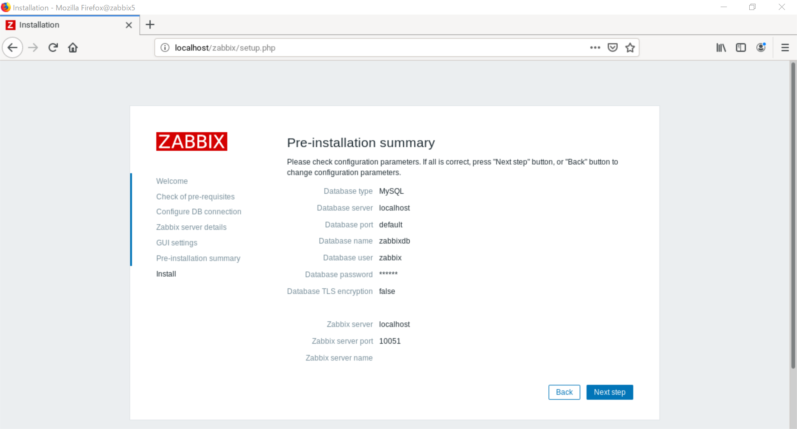Save page to Pocket icon
The image size is (797, 429).
tap(613, 48)
